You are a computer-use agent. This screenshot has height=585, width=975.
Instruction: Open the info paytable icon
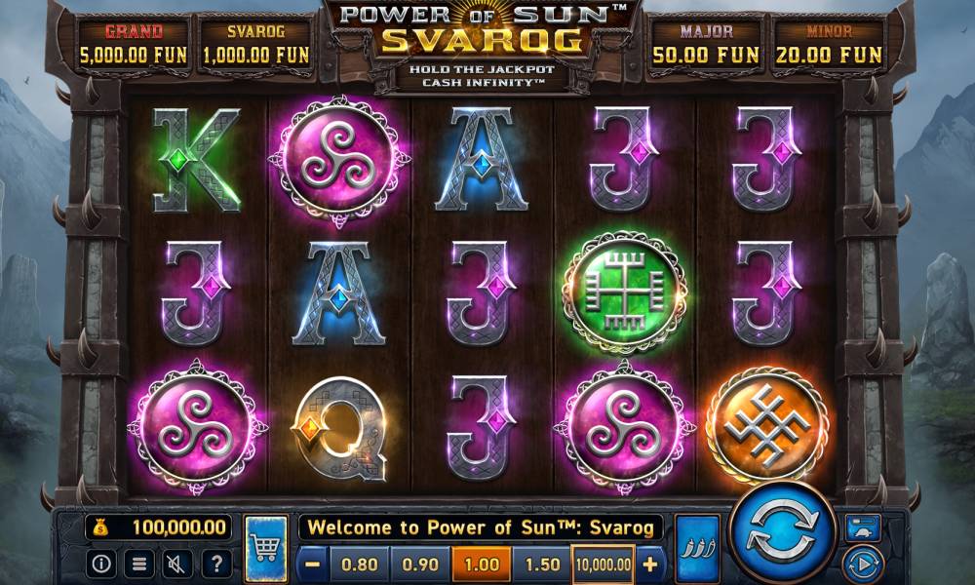tap(101, 564)
